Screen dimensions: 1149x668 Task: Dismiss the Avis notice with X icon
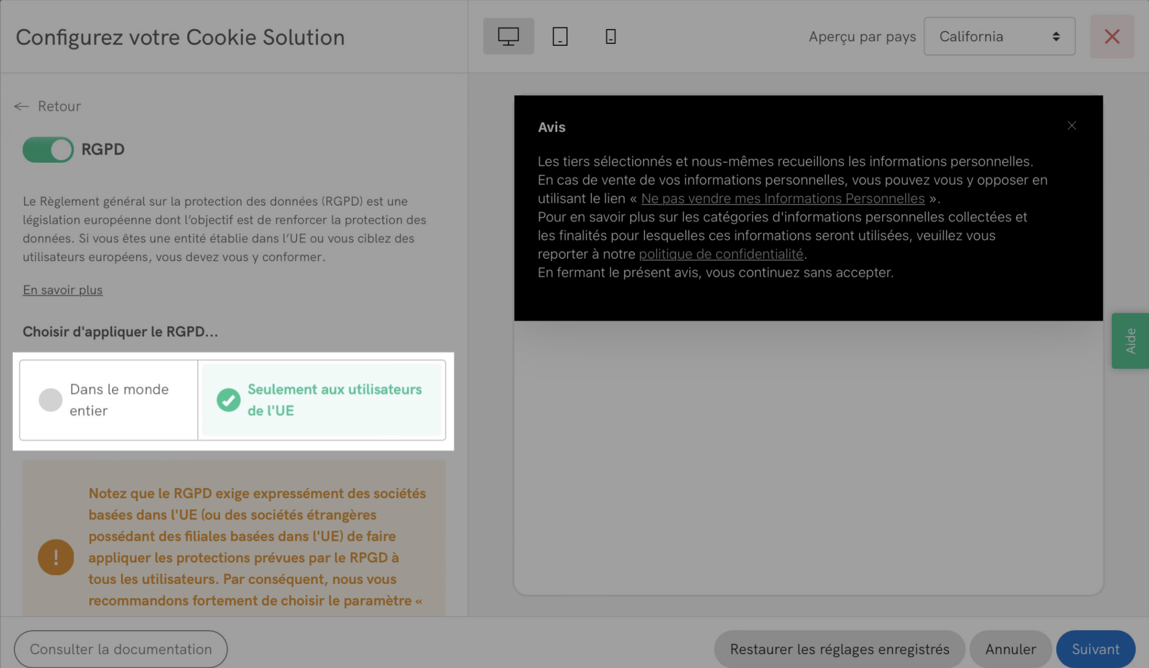1071,126
